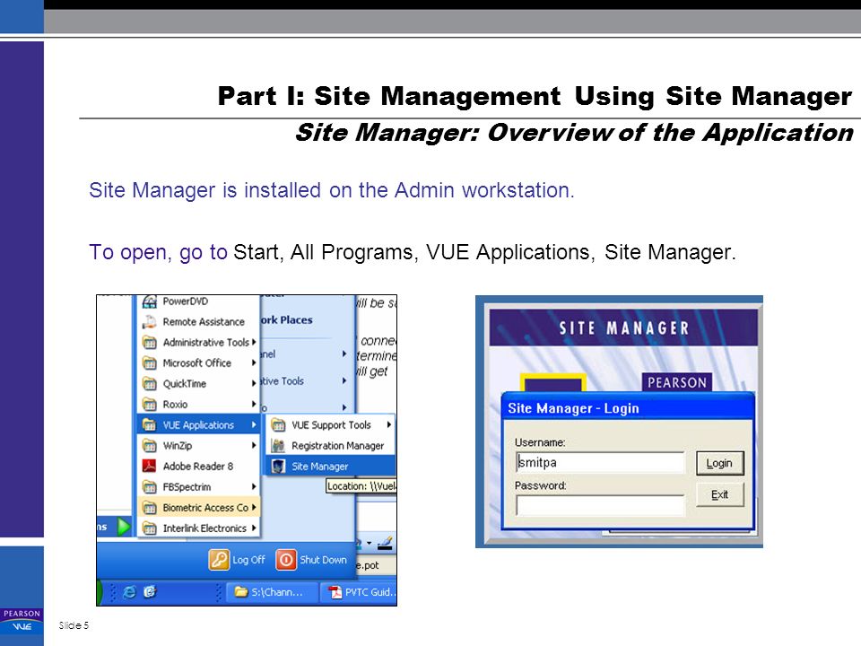Click the Log Off key icon
This screenshot has width=861, height=646.
[219, 560]
